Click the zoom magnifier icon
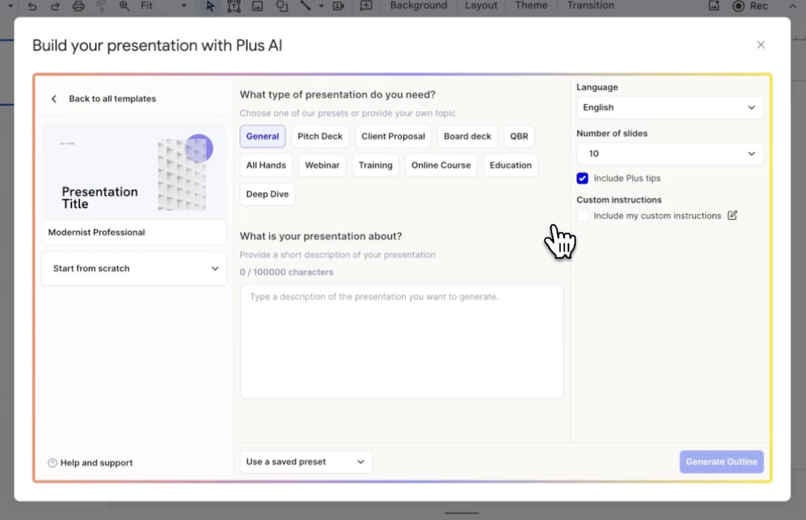Image resolution: width=806 pixels, height=520 pixels. 124,6
